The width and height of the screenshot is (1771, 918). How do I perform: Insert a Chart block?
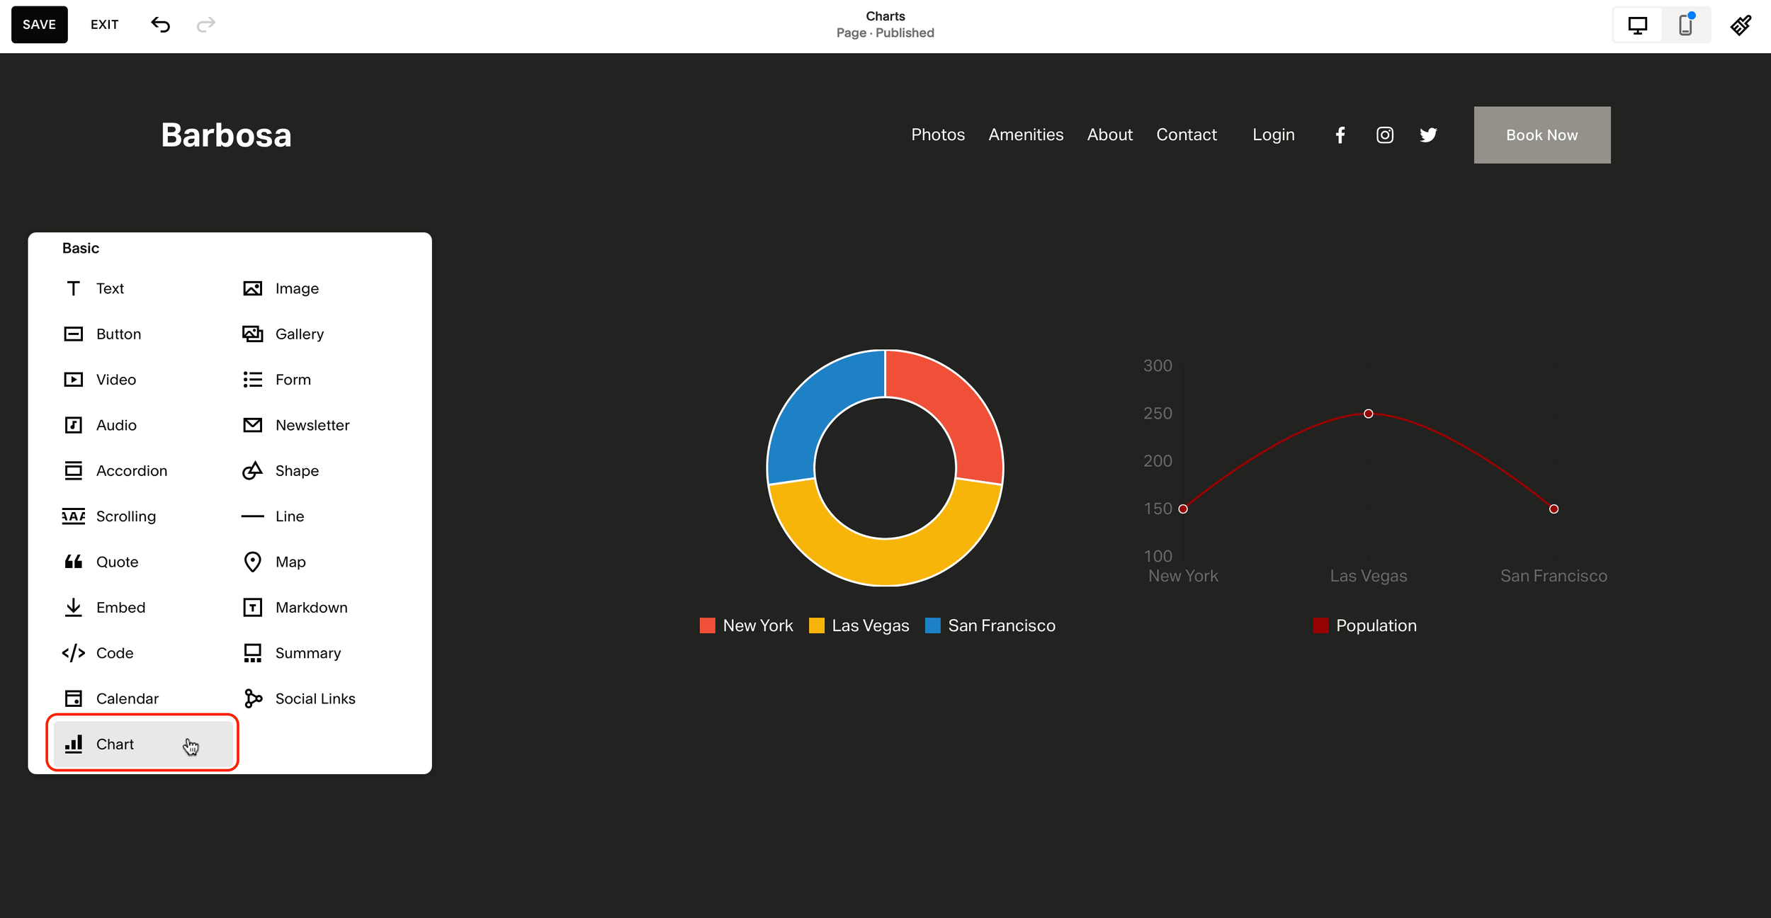[115, 744]
